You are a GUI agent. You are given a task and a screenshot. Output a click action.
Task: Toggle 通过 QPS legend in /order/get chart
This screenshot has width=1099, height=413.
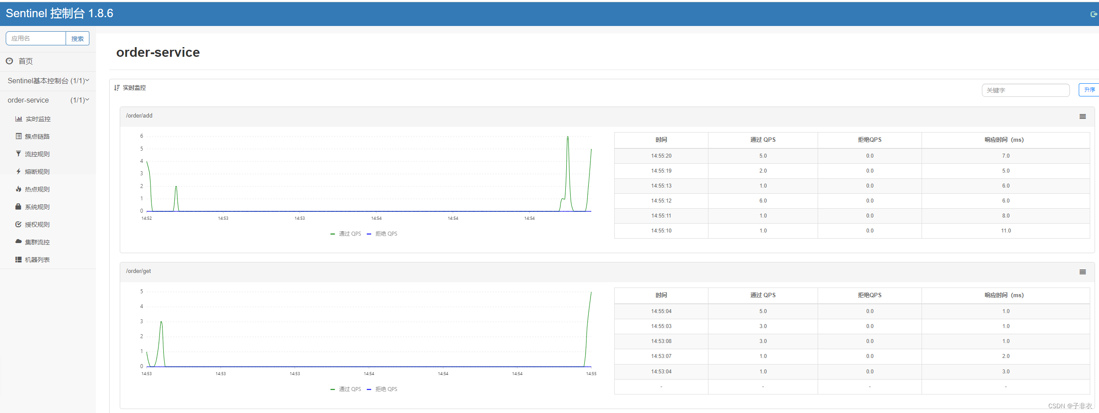346,389
